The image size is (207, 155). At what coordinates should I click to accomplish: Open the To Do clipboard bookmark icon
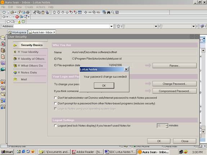3,57
